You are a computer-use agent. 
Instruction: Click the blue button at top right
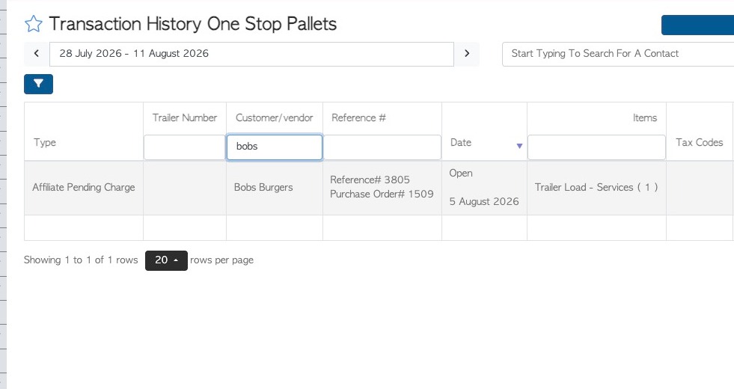[697, 25]
